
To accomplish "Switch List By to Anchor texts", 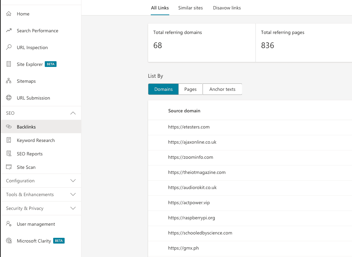I will click(222, 89).
